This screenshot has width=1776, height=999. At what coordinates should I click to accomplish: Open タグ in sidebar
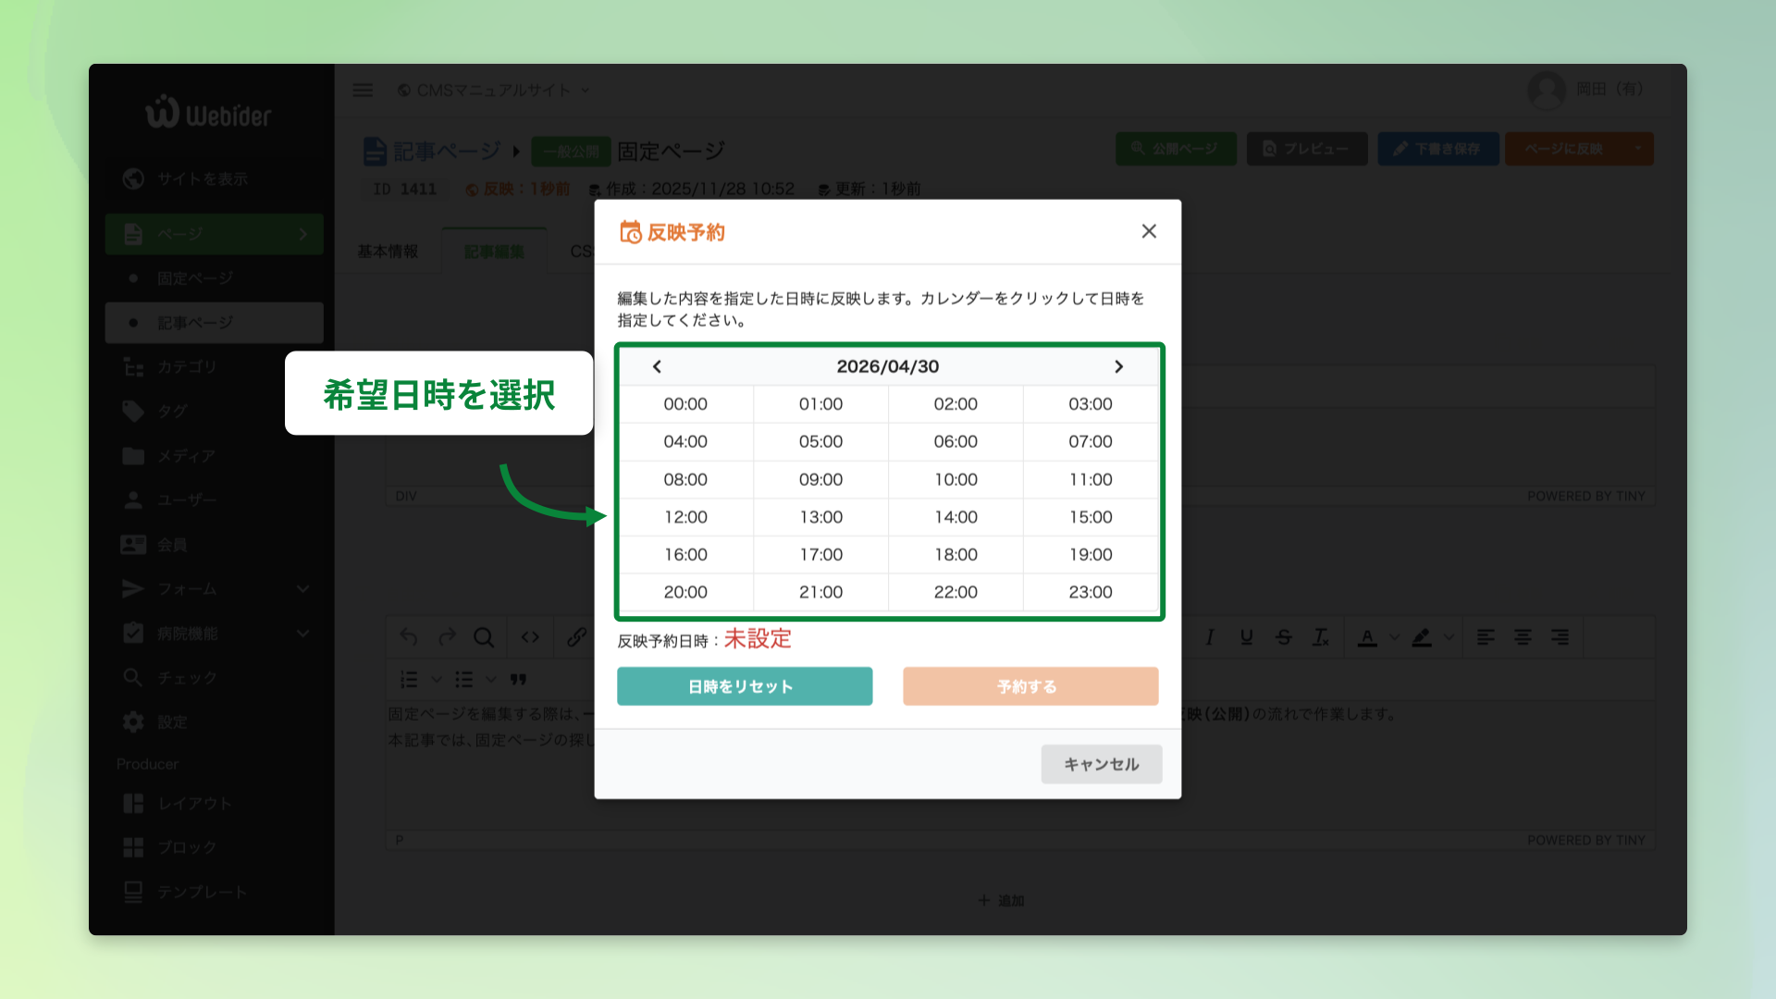click(x=215, y=412)
